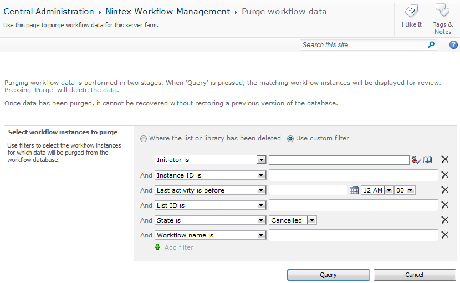Click the search magnifier icon
460x283 pixels.
tap(431, 44)
